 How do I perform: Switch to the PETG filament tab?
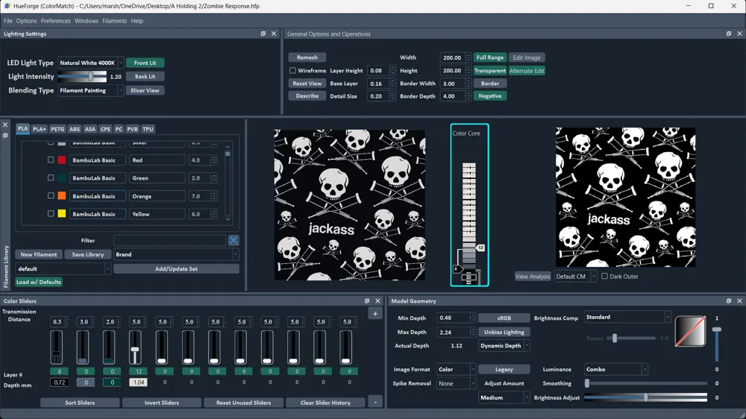coord(57,129)
